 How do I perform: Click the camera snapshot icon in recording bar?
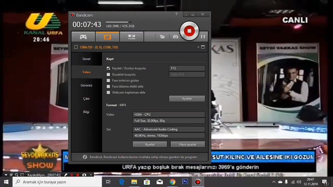tap(84, 175)
